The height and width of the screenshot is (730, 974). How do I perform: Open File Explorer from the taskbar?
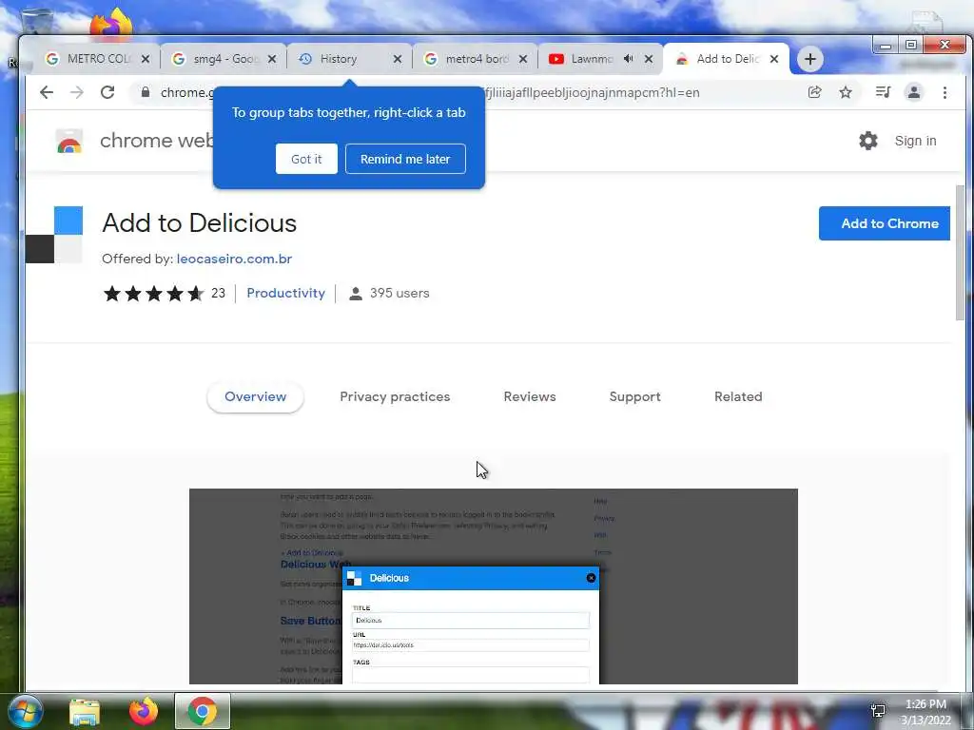click(85, 712)
